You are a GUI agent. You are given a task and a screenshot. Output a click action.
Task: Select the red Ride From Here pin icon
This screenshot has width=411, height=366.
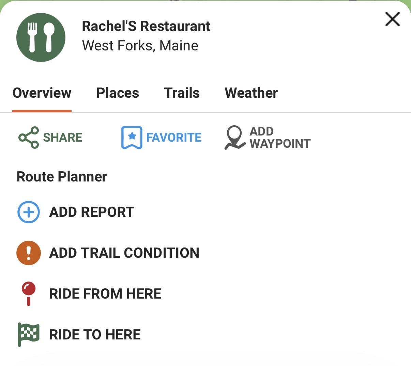(29, 293)
